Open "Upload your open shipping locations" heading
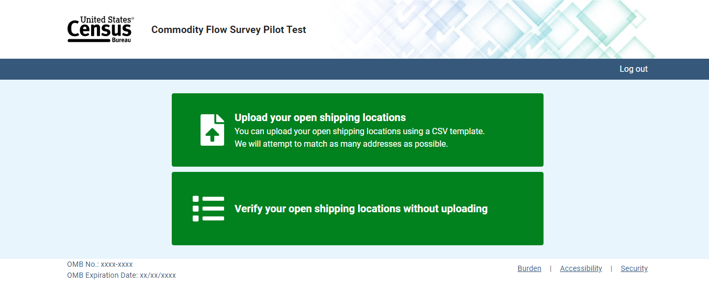 320,117
